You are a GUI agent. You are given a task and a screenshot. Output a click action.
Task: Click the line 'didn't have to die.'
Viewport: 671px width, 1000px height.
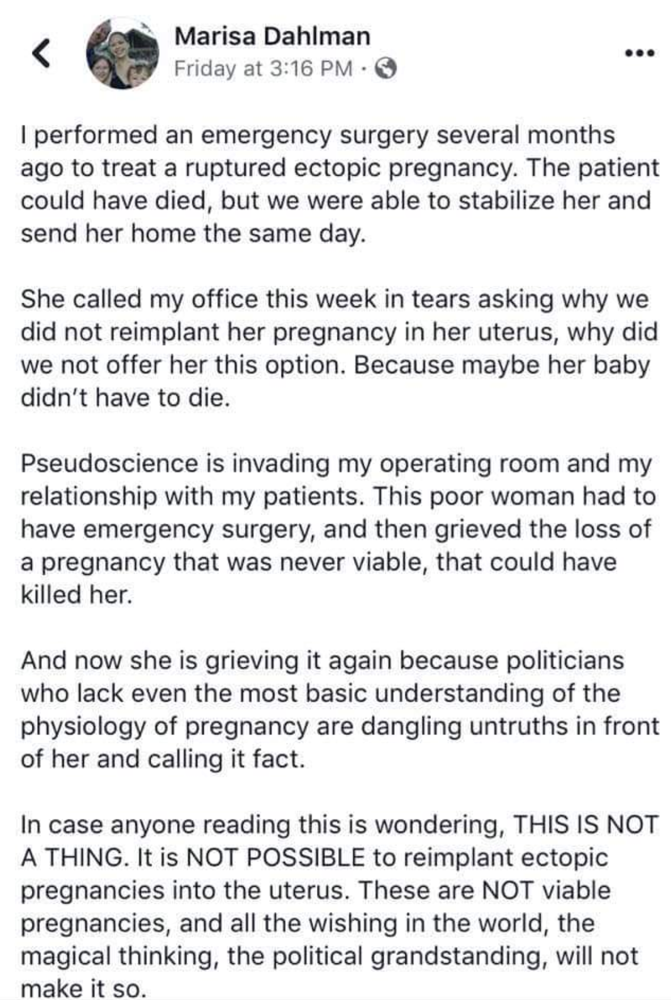click(x=124, y=398)
